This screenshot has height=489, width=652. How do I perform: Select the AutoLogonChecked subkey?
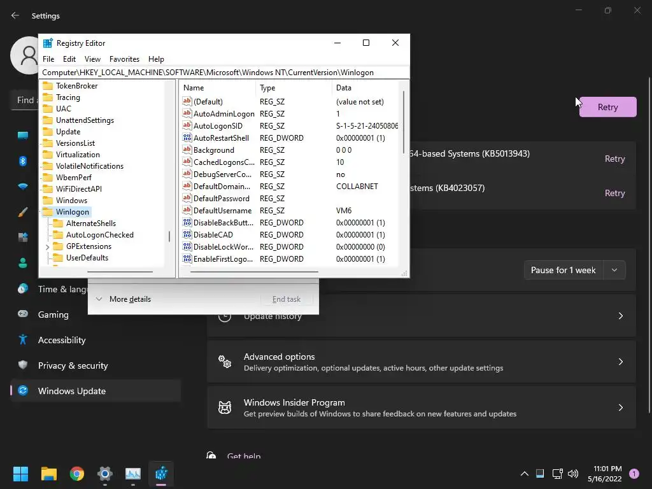point(100,234)
